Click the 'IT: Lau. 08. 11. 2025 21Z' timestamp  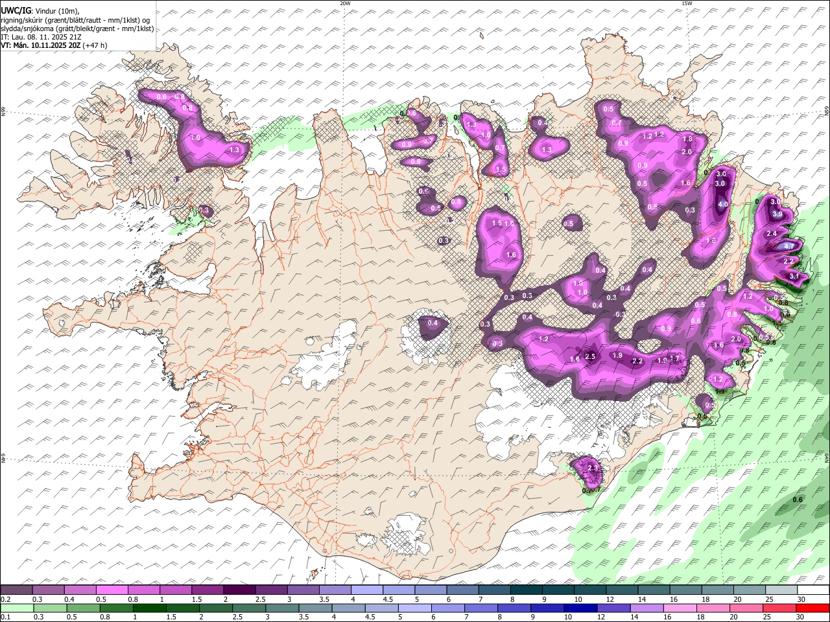coord(42,37)
